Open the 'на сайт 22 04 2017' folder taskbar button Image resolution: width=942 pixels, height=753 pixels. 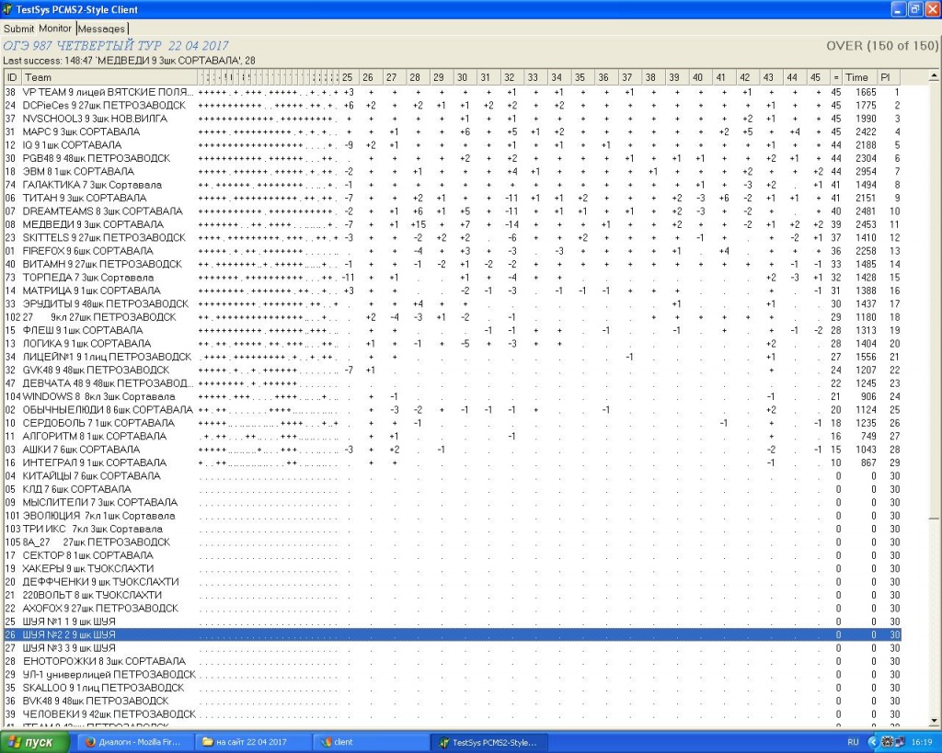coord(252,742)
